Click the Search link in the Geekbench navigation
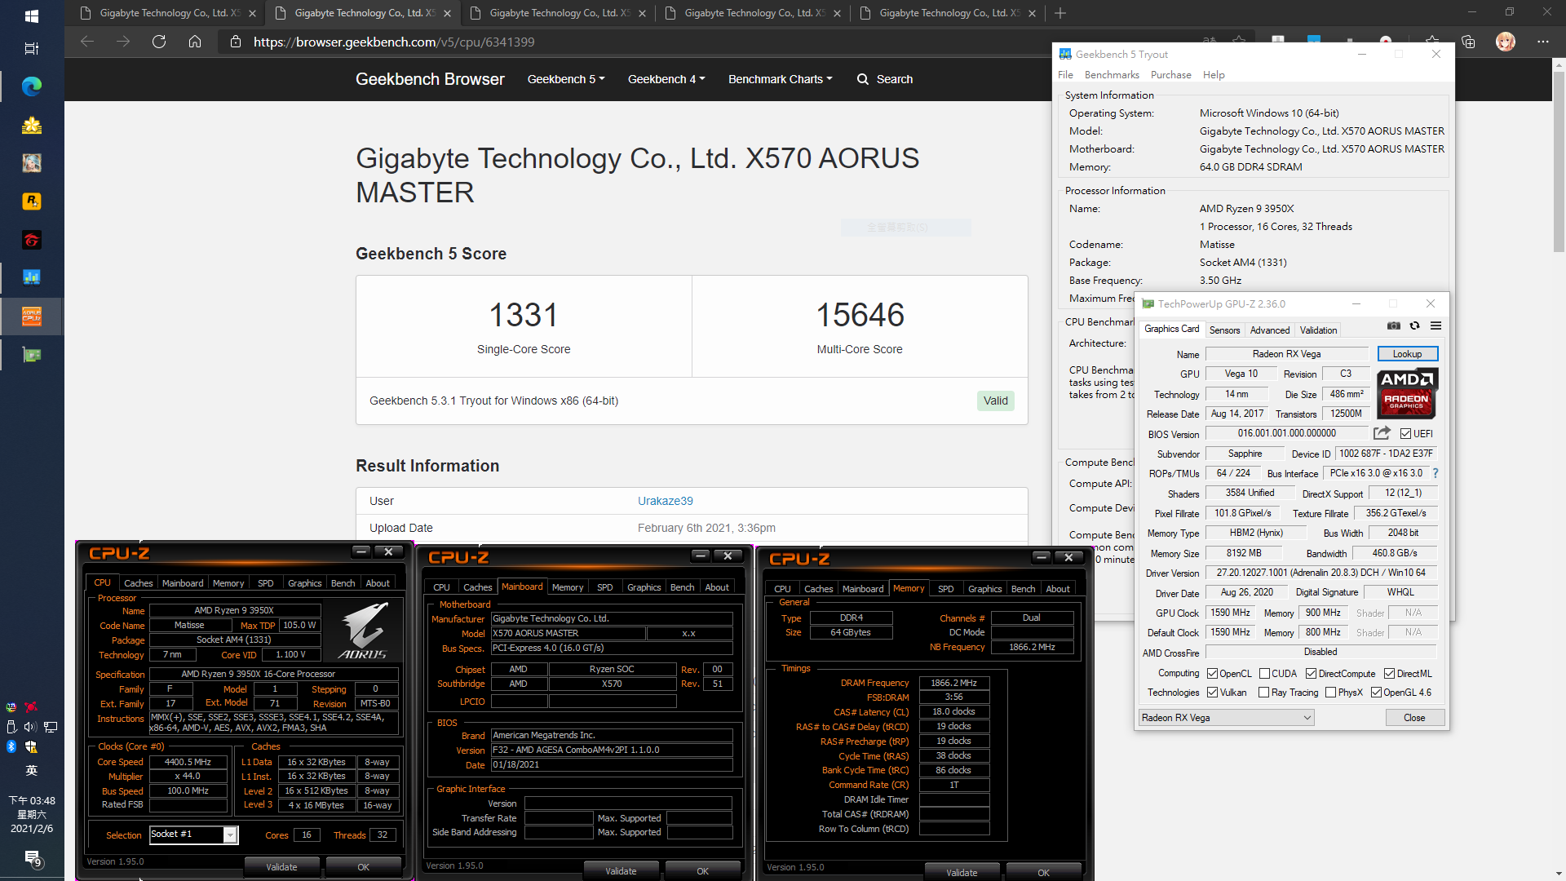The width and height of the screenshot is (1566, 881). tap(885, 79)
